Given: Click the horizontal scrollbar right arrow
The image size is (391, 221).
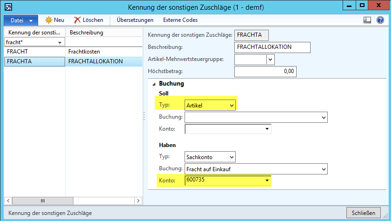Looking at the screenshot, I should [138, 201].
